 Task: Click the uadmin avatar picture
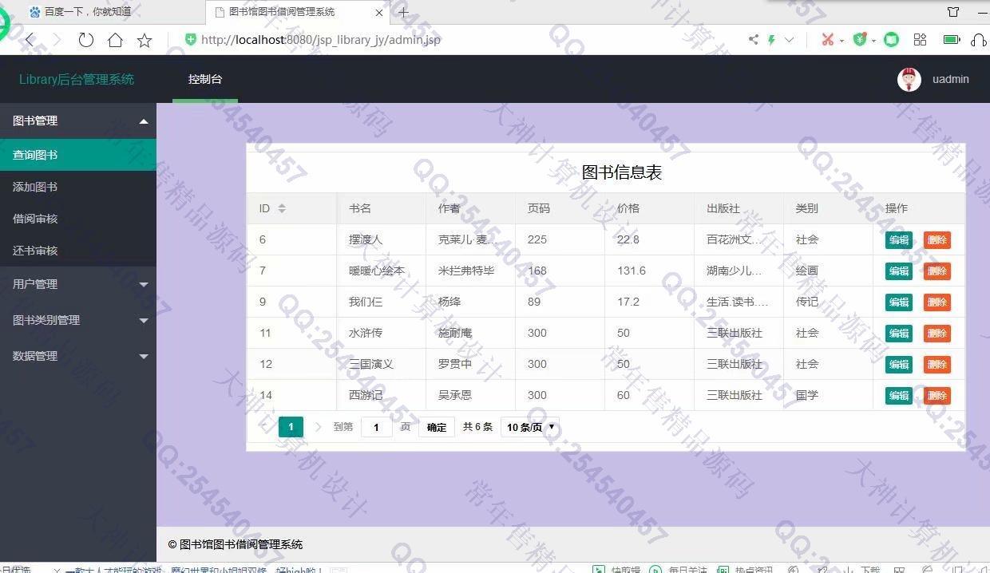(909, 79)
